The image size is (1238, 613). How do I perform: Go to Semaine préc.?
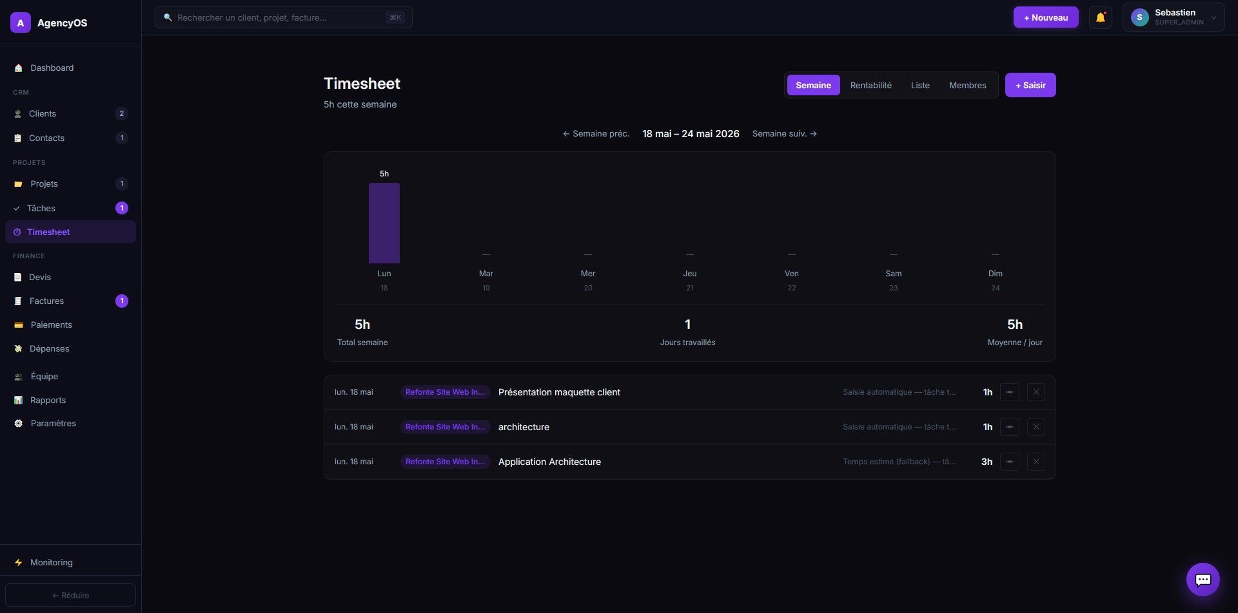click(596, 134)
